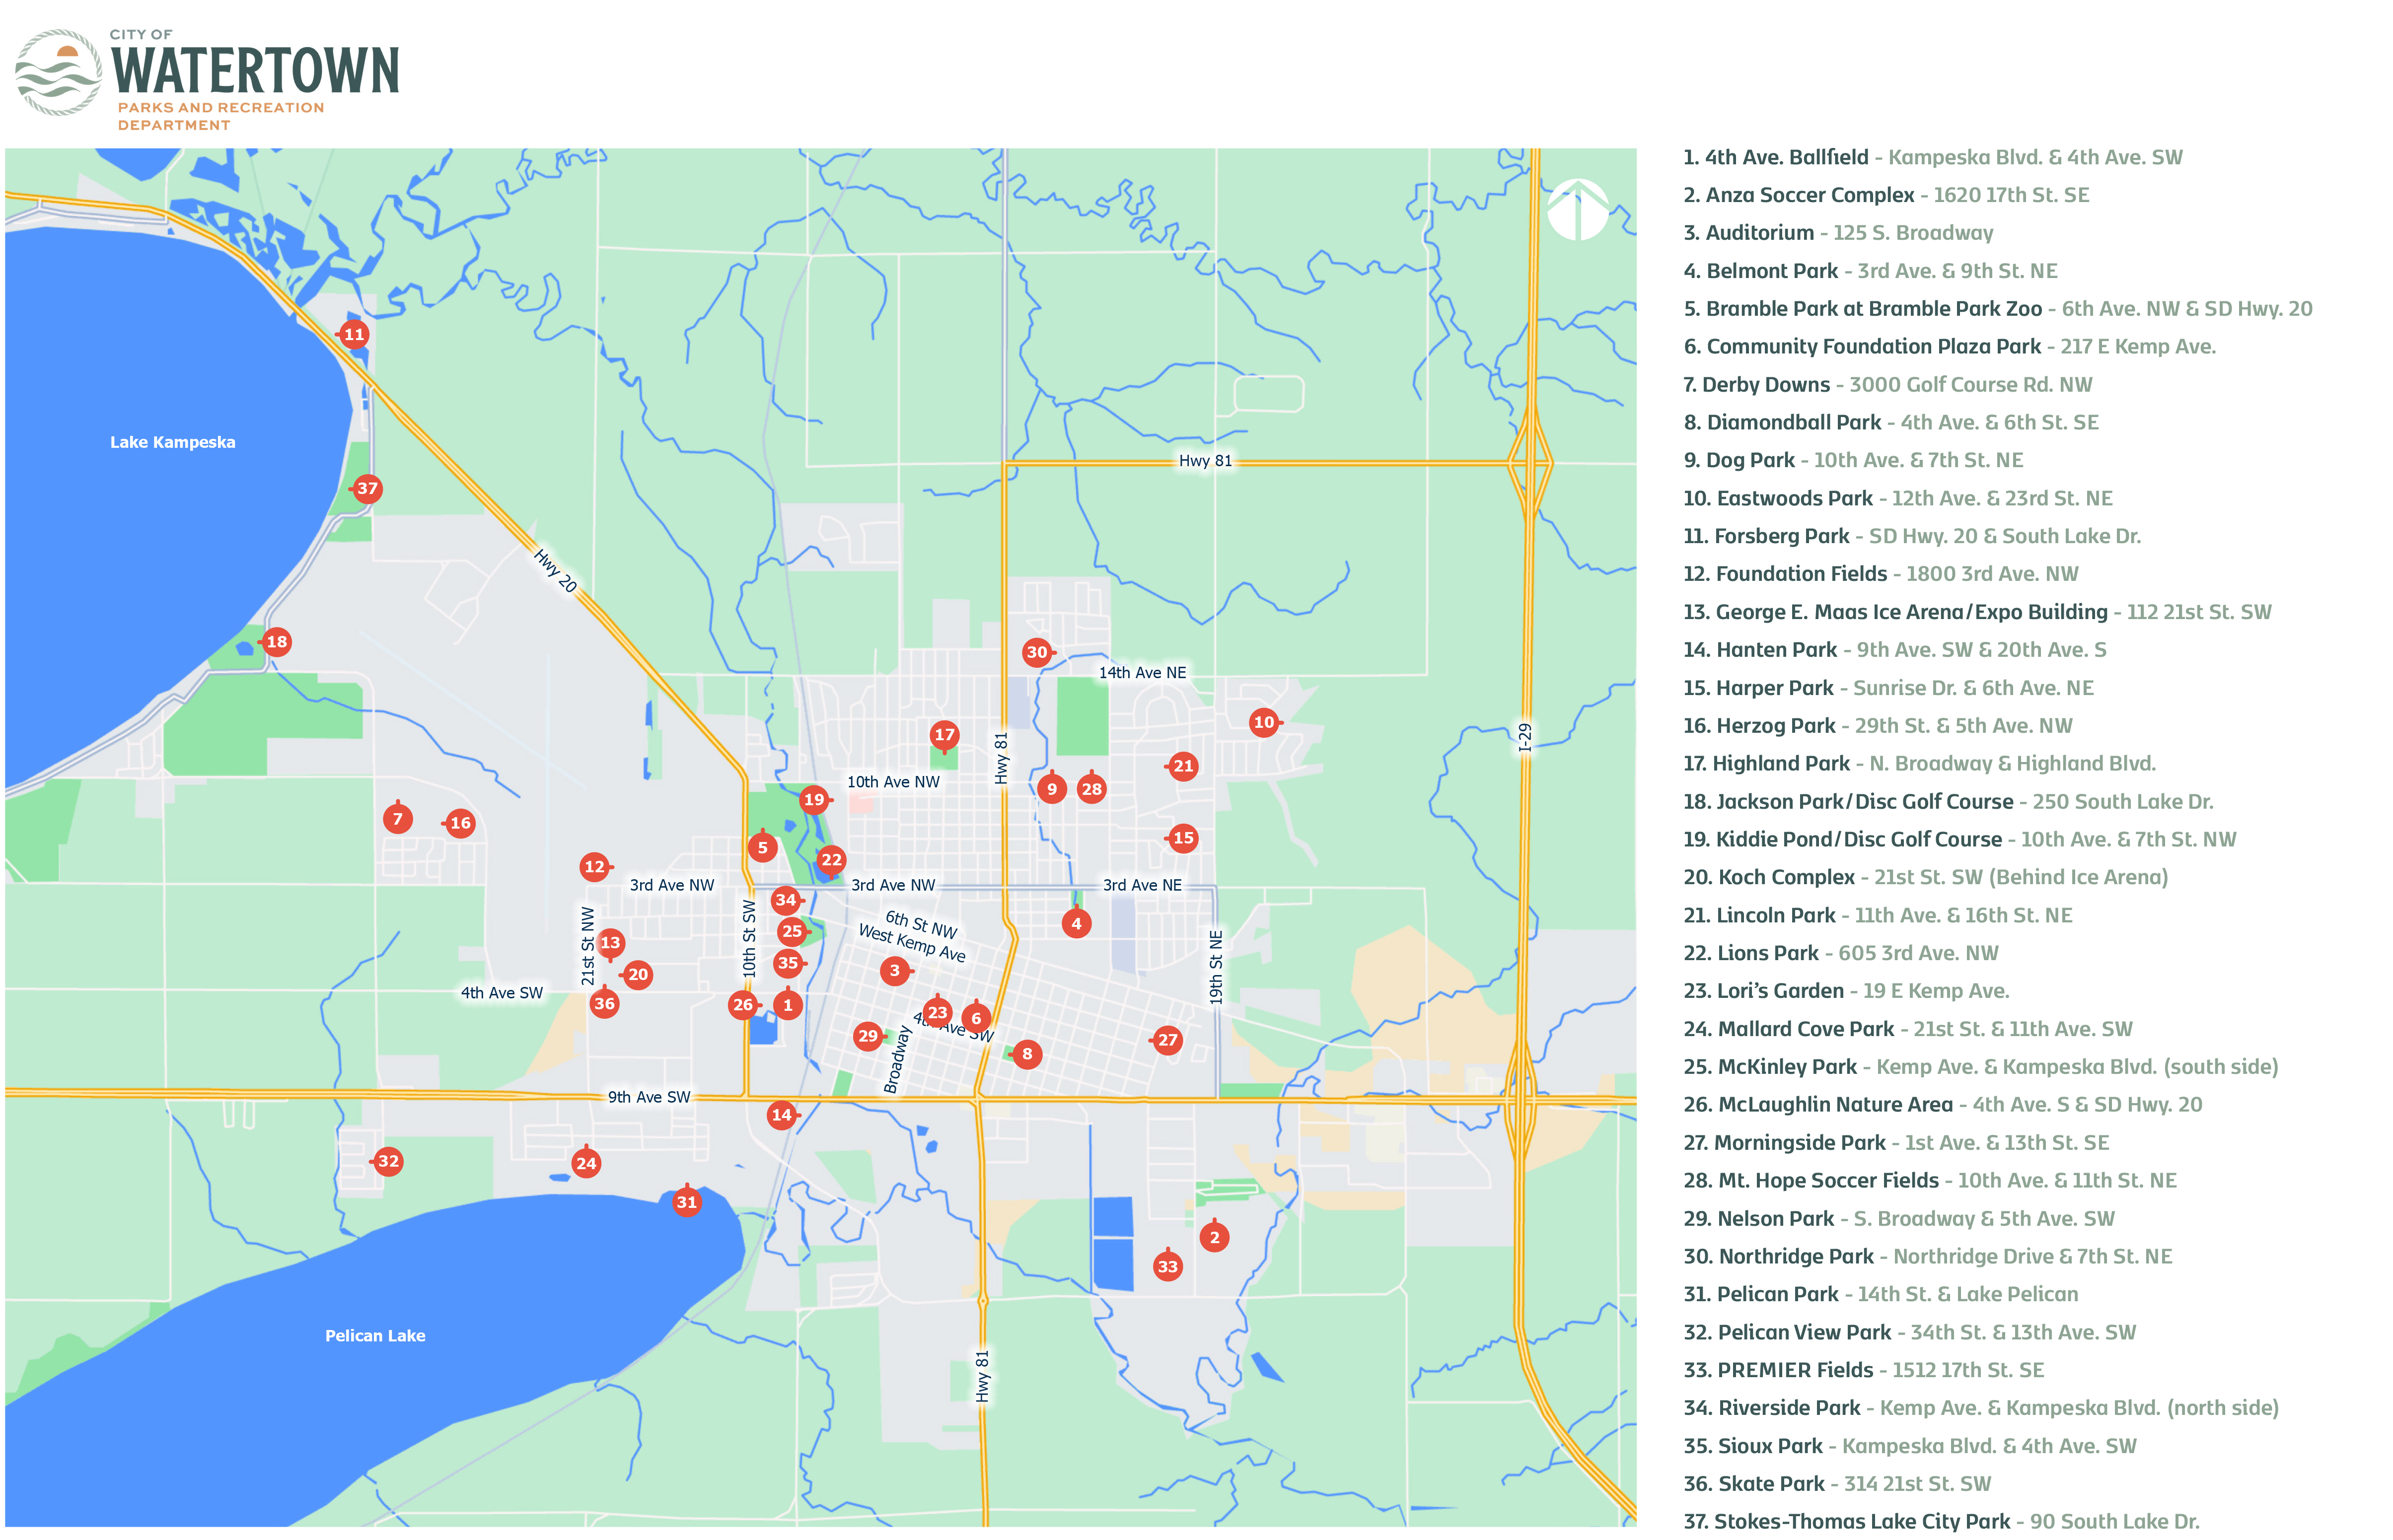Click map marker 11 for Forsberg Park
2393x1540 pixels.
click(x=354, y=335)
